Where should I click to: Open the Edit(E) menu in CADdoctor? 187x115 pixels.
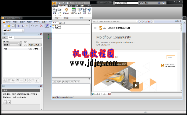click(15, 22)
